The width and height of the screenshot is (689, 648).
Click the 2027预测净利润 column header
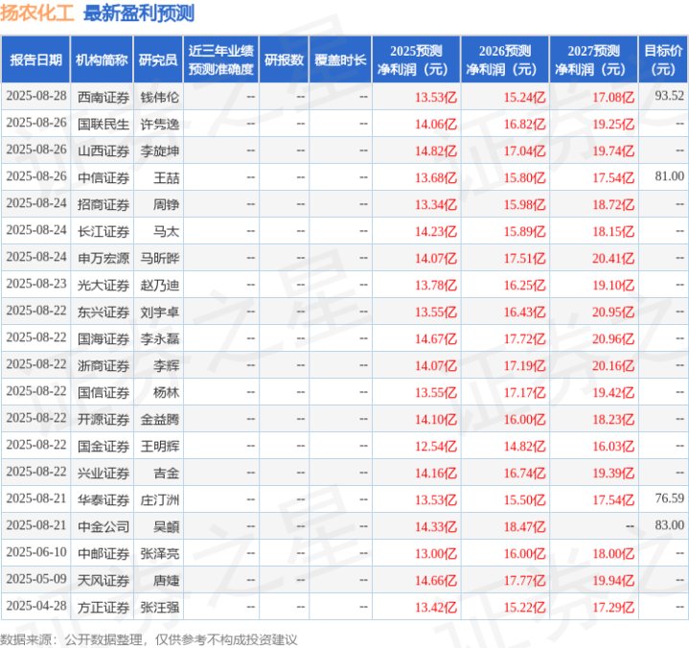[x=593, y=59]
